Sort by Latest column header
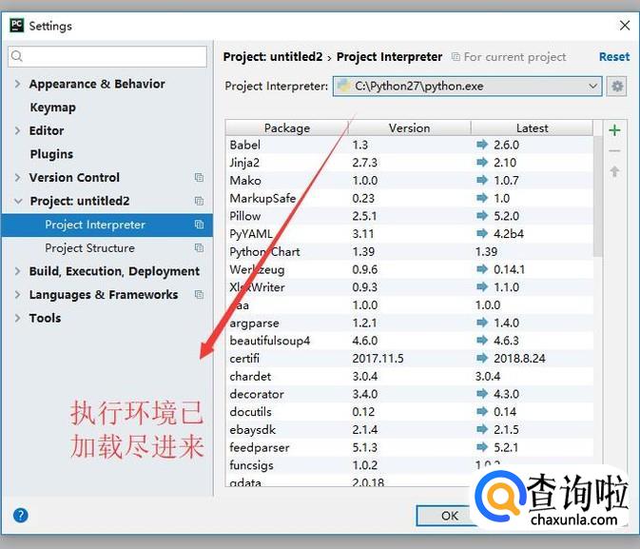Screen dimensions: 640x549 532,127
